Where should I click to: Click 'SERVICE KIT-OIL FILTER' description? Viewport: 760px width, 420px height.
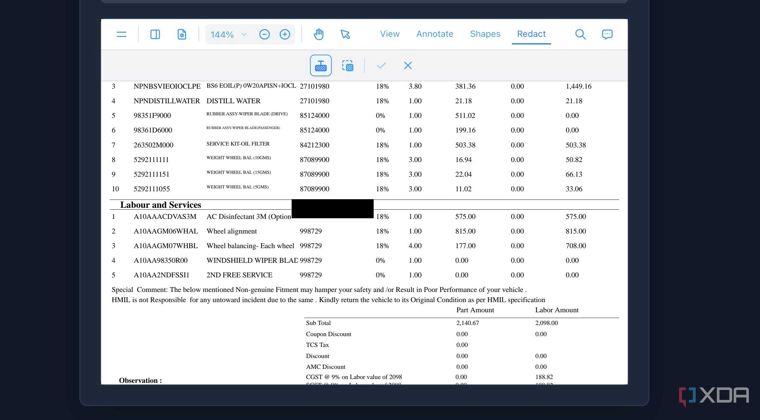tap(238, 144)
